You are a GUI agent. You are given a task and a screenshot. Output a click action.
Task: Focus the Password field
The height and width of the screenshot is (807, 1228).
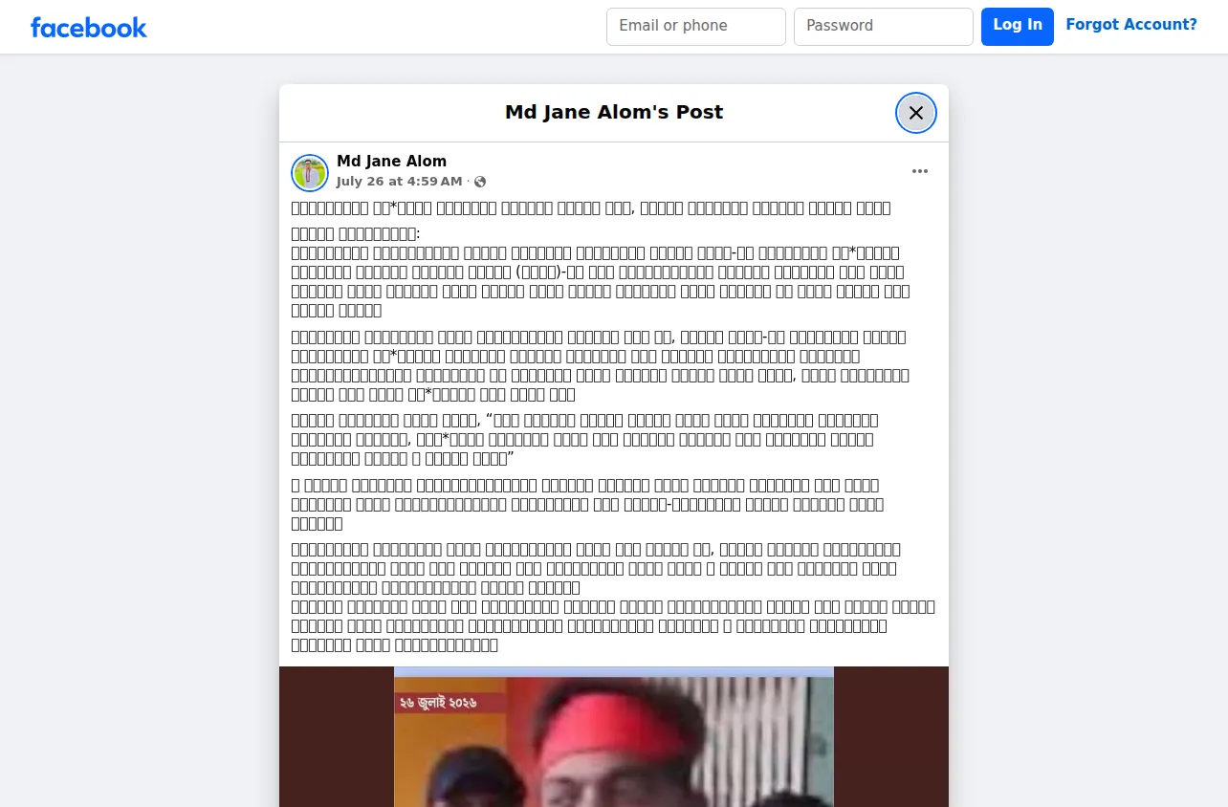(x=884, y=27)
